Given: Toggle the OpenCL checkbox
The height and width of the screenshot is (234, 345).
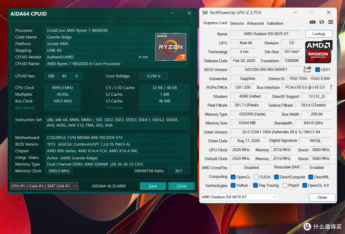Looking at the screenshot, I should 233,177.
